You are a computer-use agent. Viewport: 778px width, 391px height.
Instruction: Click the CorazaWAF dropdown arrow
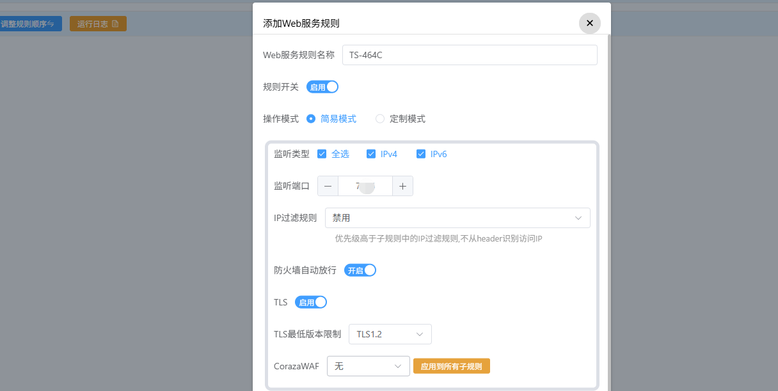coord(398,365)
